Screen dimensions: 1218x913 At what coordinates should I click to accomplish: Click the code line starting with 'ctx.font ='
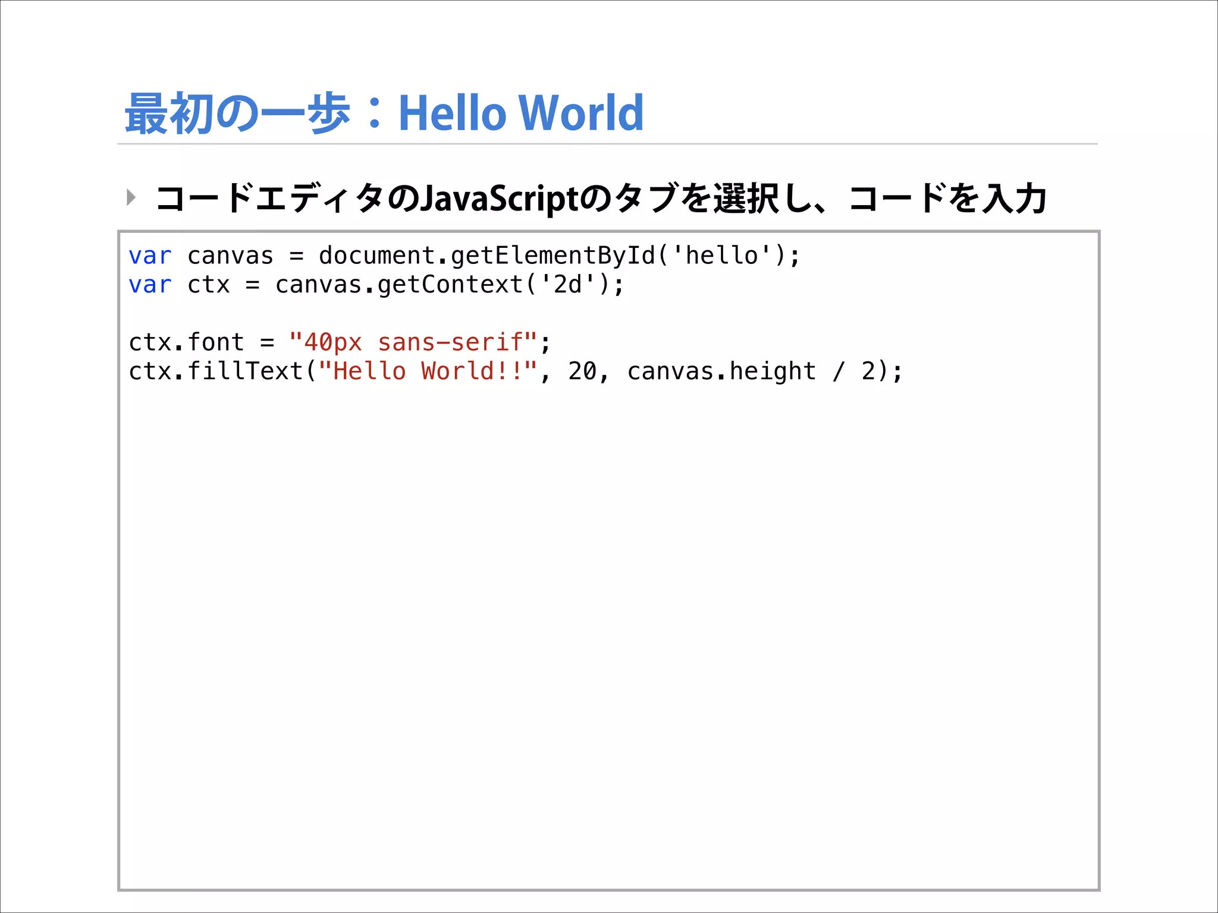coord(340,342)
